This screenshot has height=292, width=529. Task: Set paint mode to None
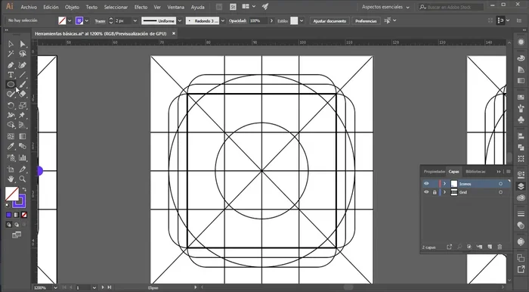[x=24, y=215]
